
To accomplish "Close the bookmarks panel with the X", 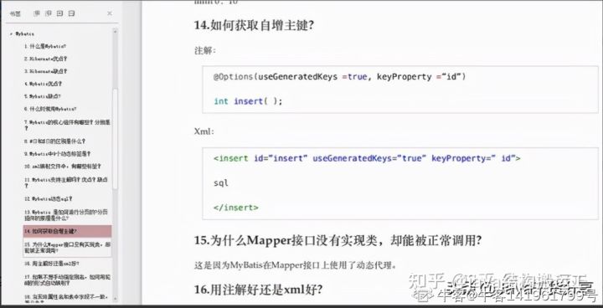I will 110,13.
